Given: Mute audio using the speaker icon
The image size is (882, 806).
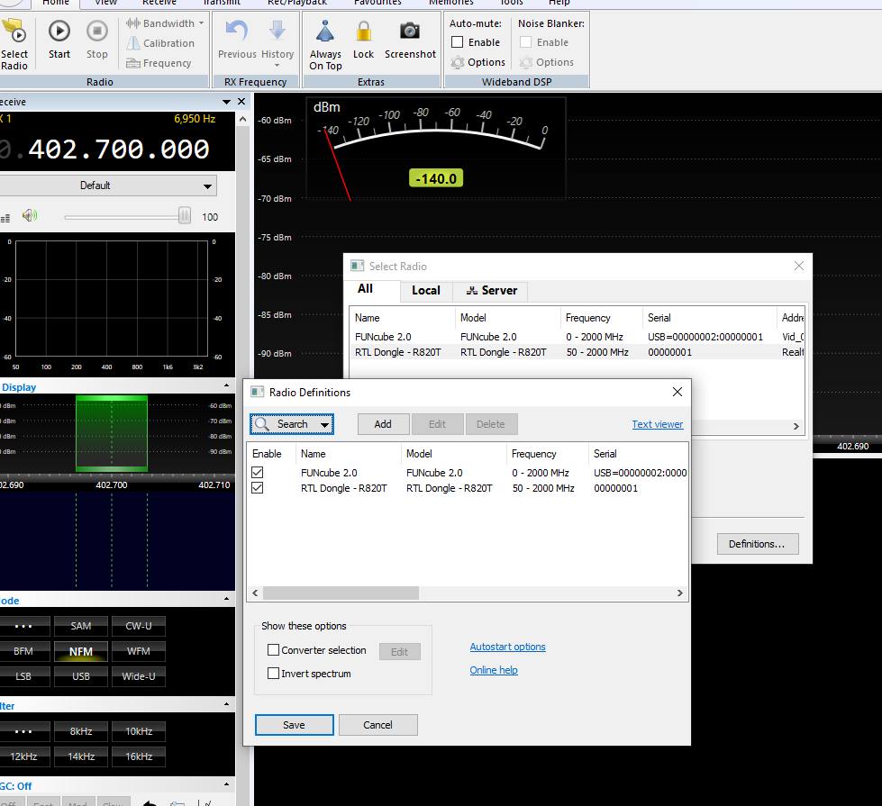Looking at the screenshot, I should pos(31,216).
